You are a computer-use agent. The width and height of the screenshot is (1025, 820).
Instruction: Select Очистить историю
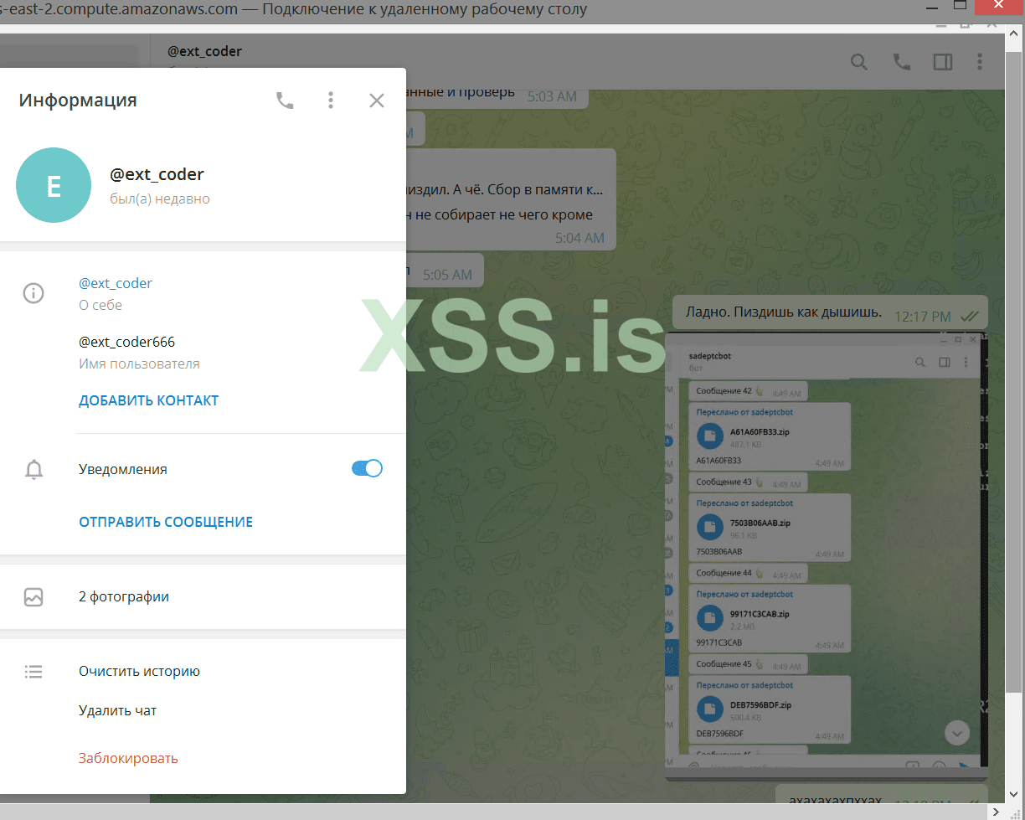coord(139,671)
